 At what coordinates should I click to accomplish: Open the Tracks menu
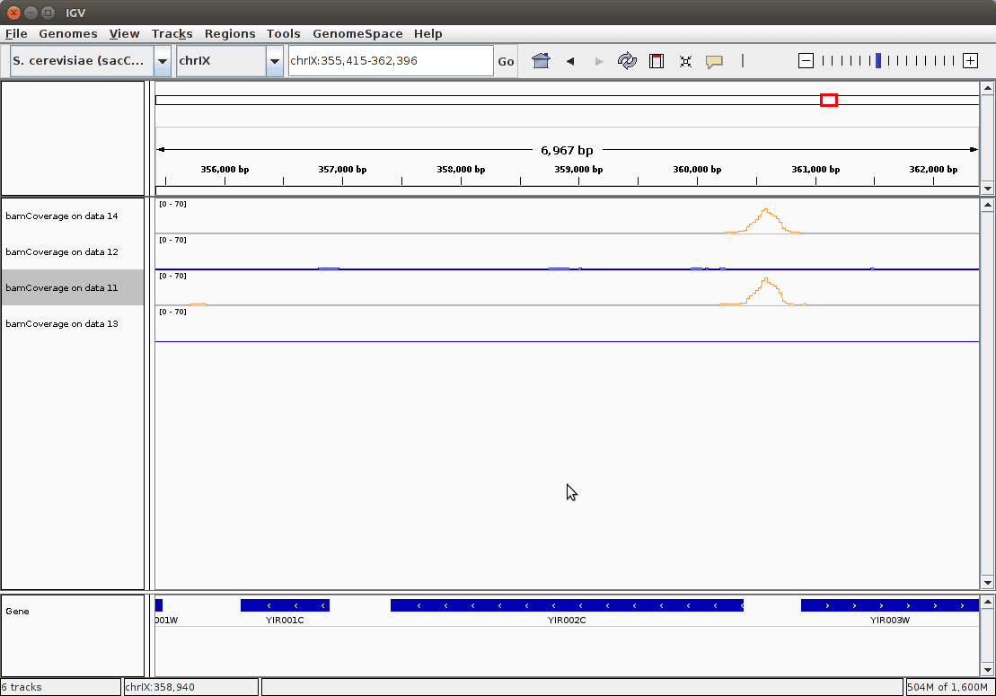pos(172,33)
